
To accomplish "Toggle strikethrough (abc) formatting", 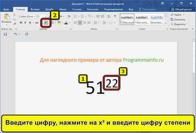I will point(37,23).
